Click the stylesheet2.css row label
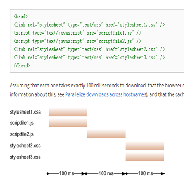Screen dimensions: 185x185 click(x=25, y=146)
